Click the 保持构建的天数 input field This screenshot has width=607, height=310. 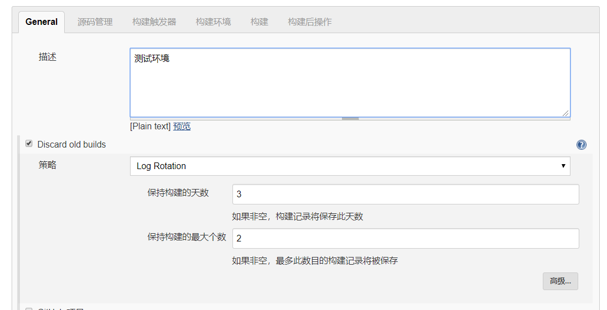(x=406, y=194)
